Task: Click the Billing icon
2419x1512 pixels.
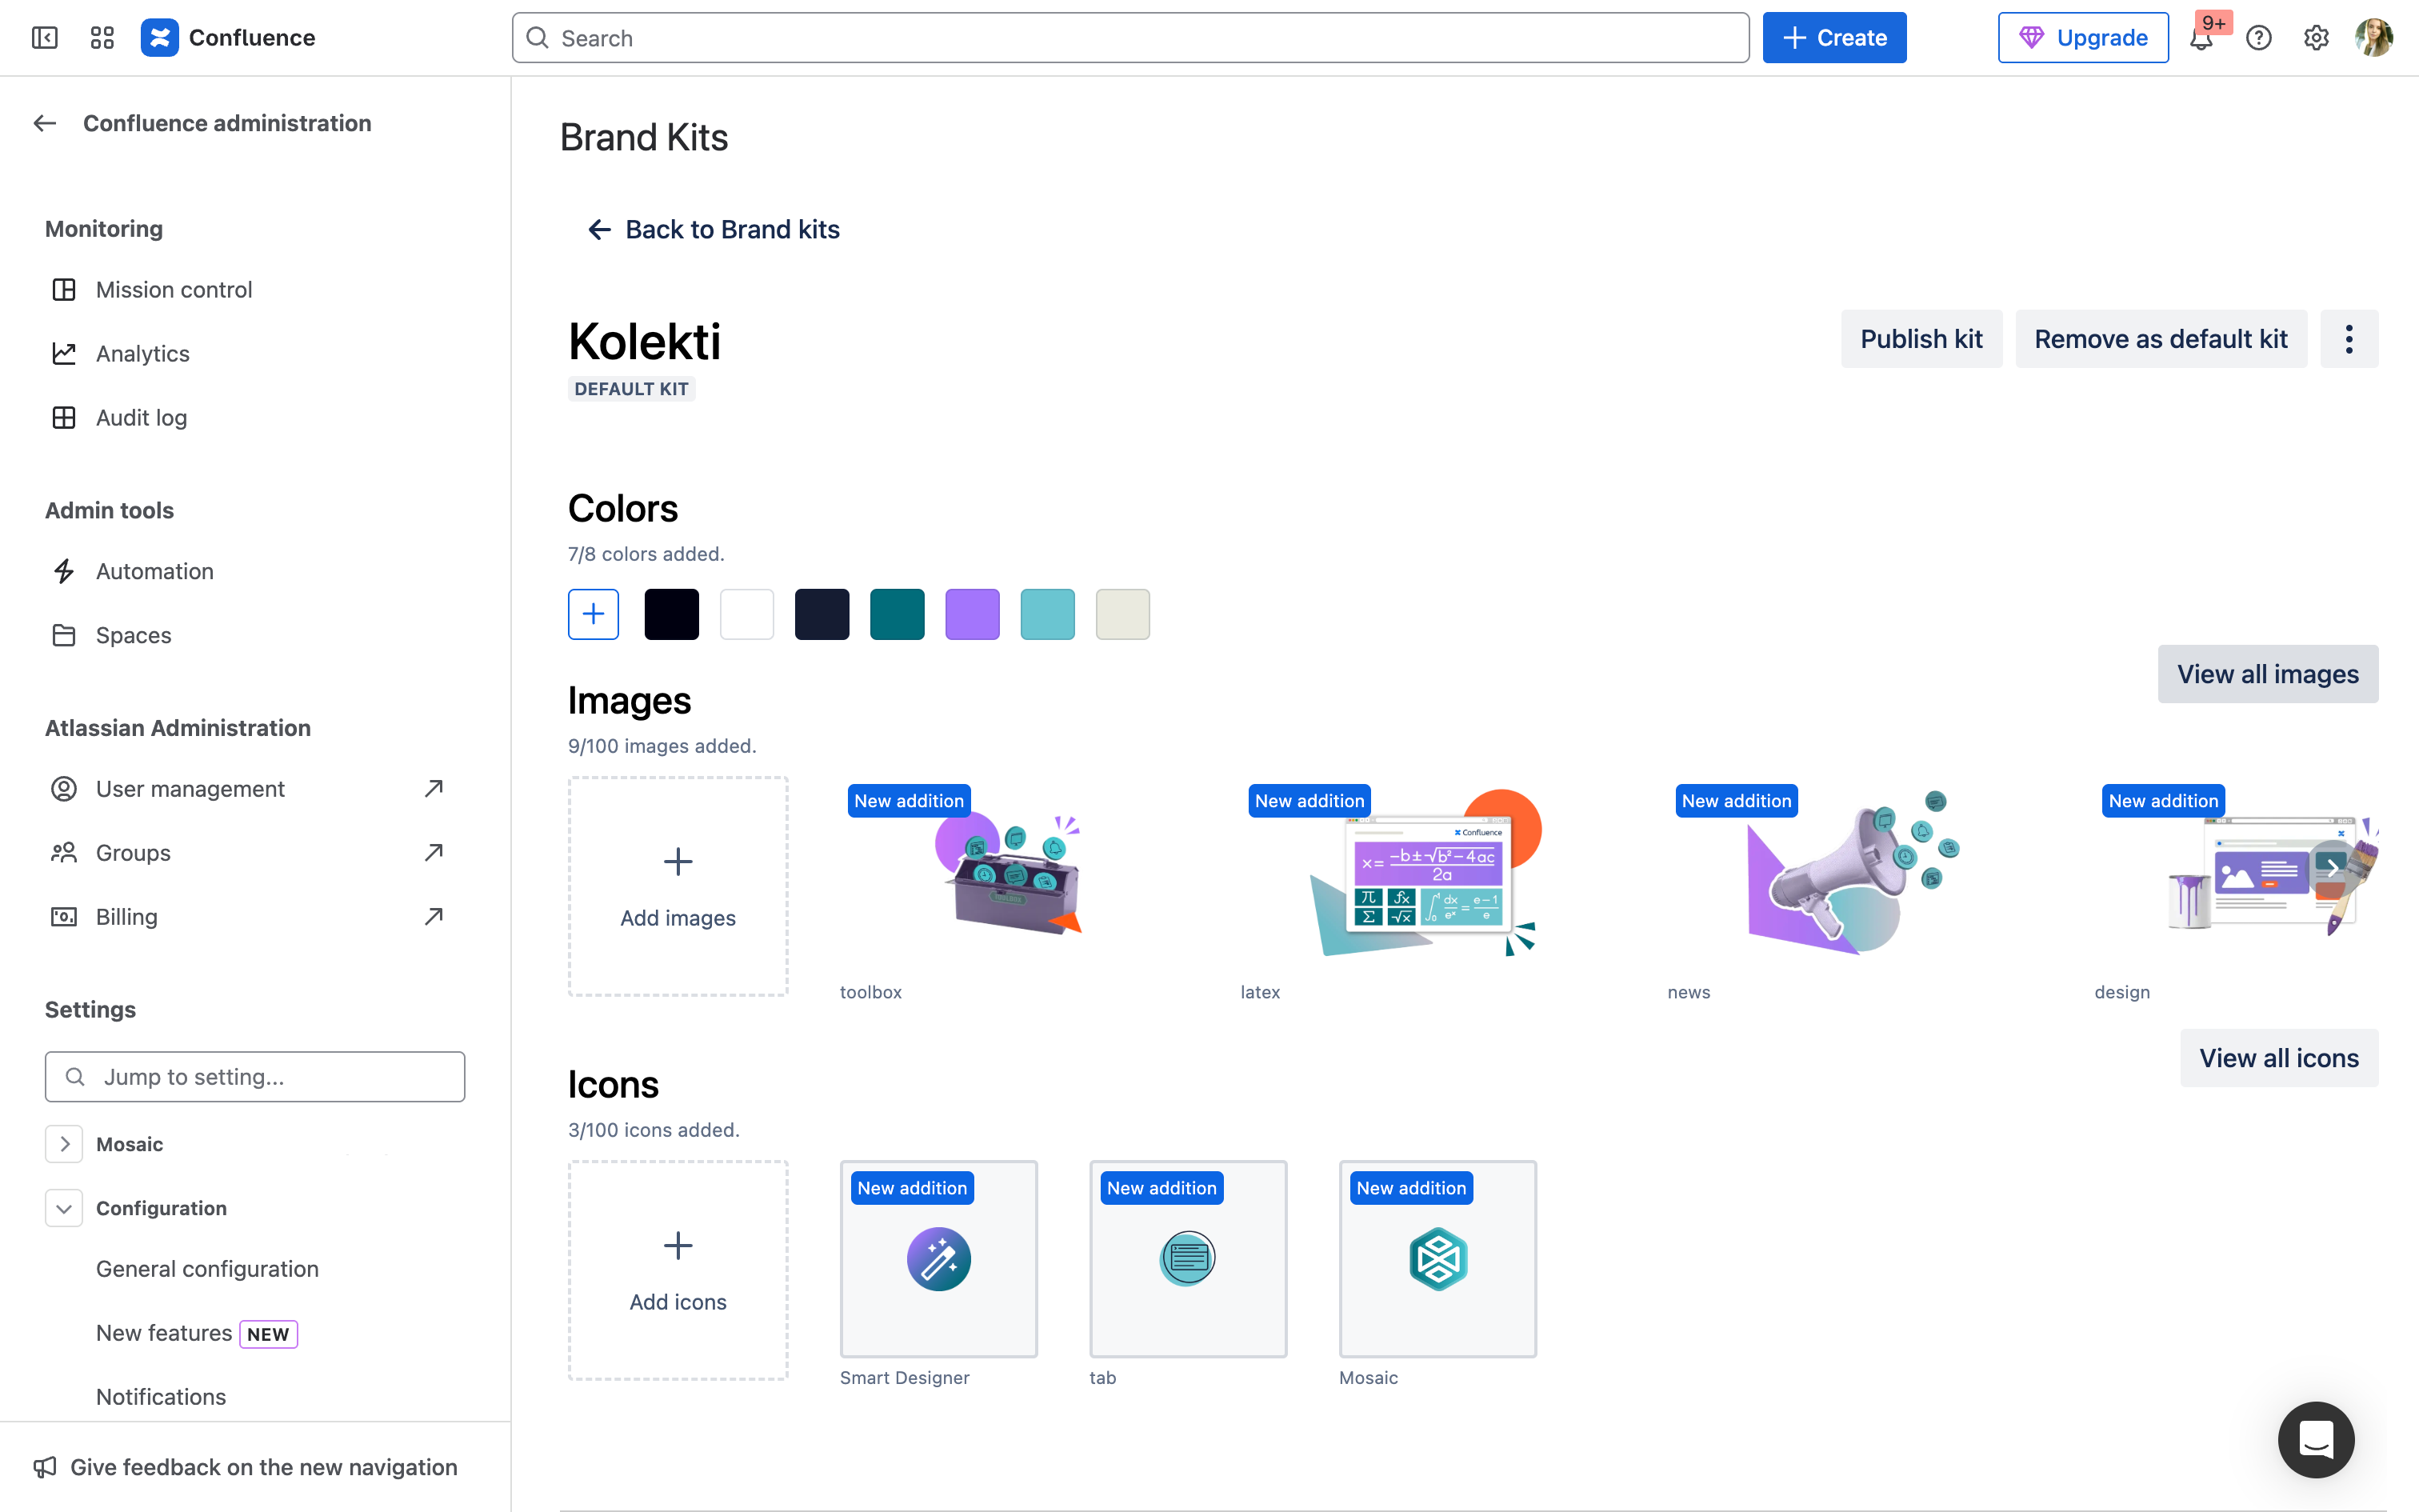Action: tap(64, 917)
